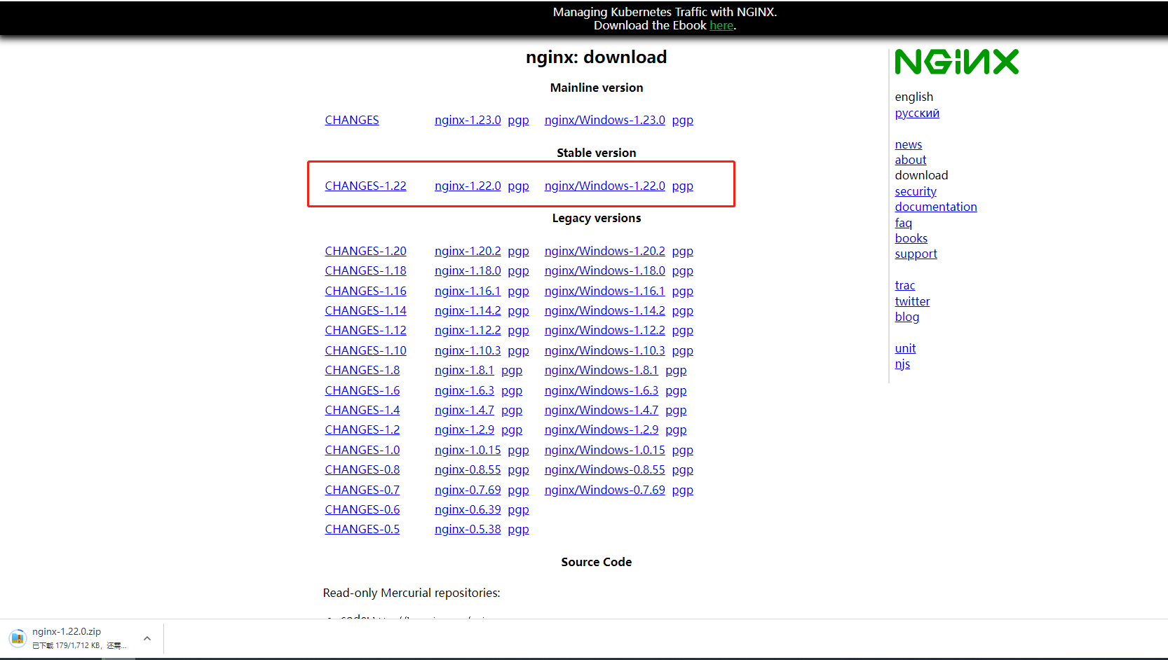
Task: Download nginx-1.10.3 source
Action: pyautogui.click(x=468, y=350)
